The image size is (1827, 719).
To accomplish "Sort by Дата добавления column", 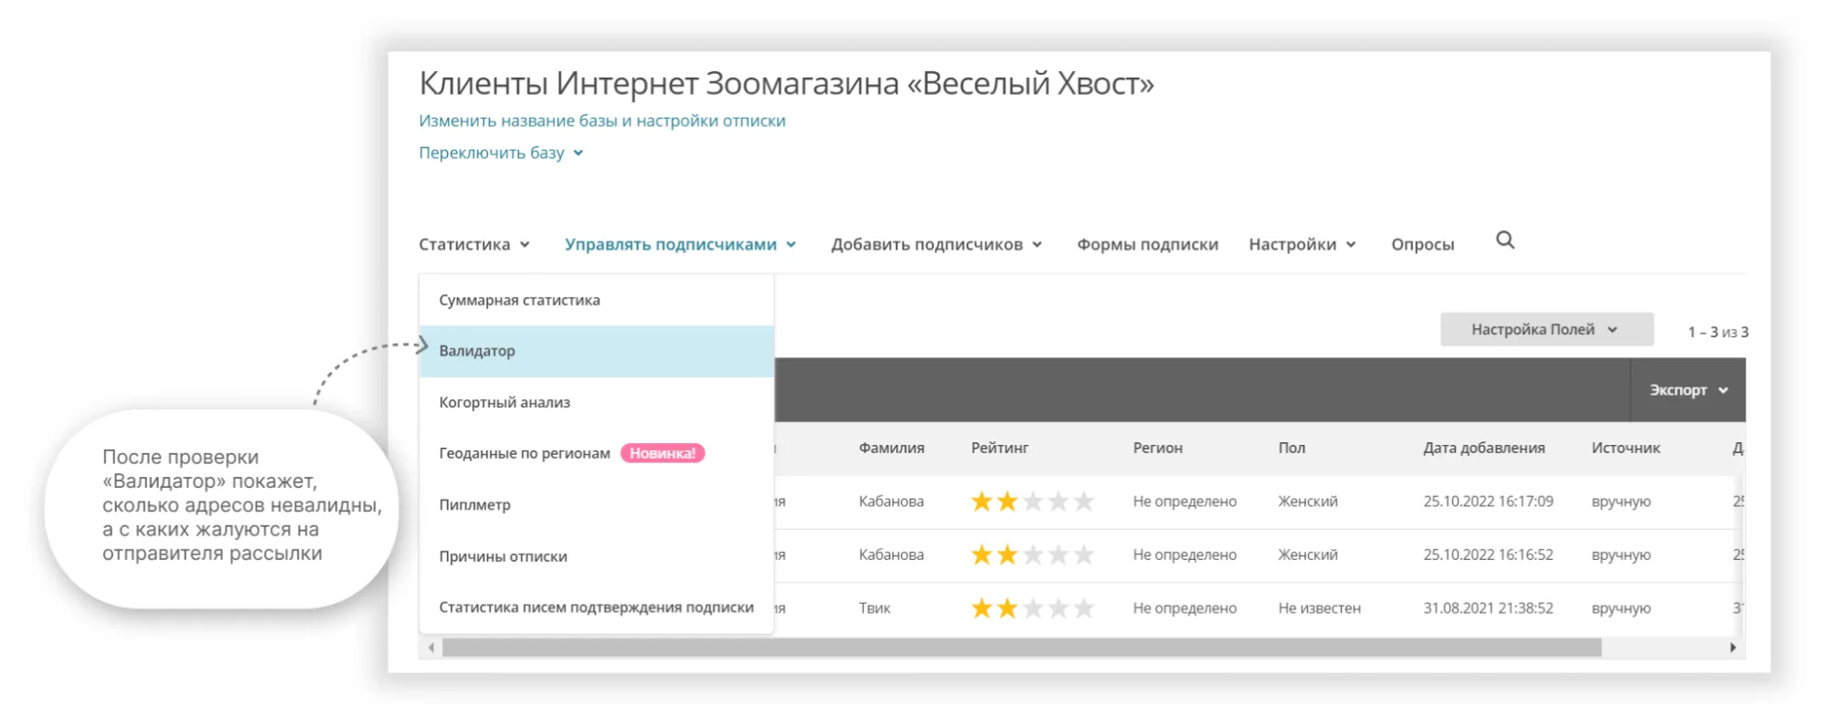I will point(1483,448).
